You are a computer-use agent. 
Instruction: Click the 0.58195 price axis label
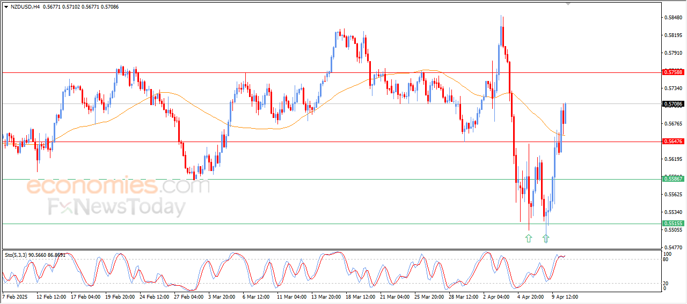[673, 35]
